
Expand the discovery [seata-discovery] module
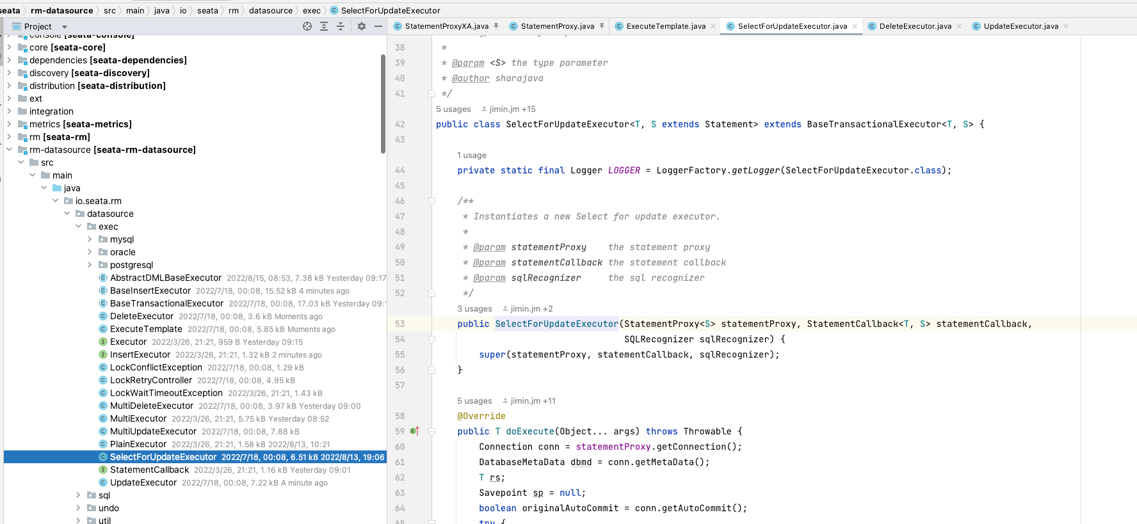coord(9,73)
